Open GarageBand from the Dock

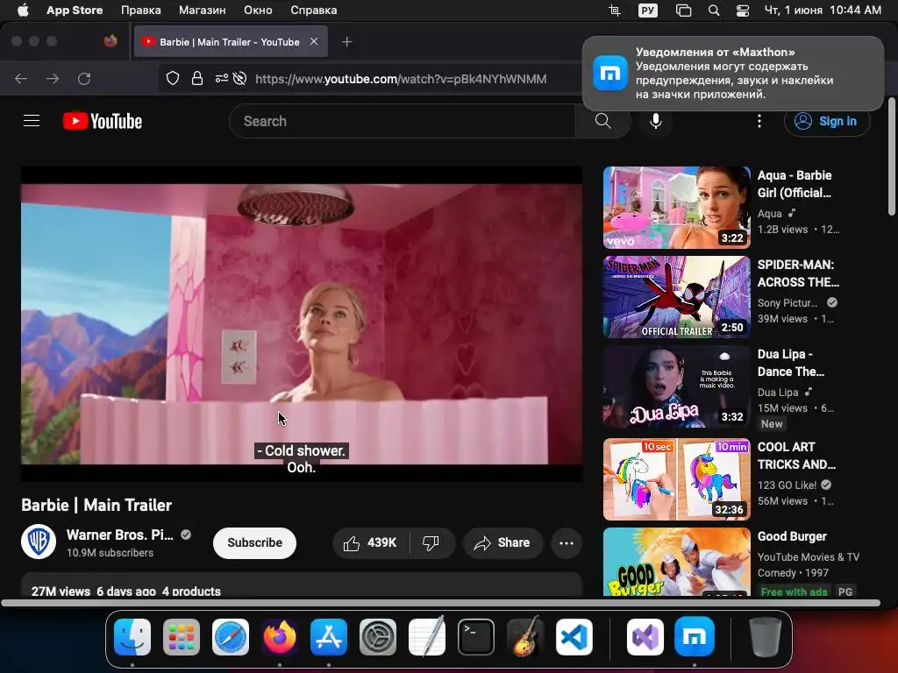(x=525, y=636)
